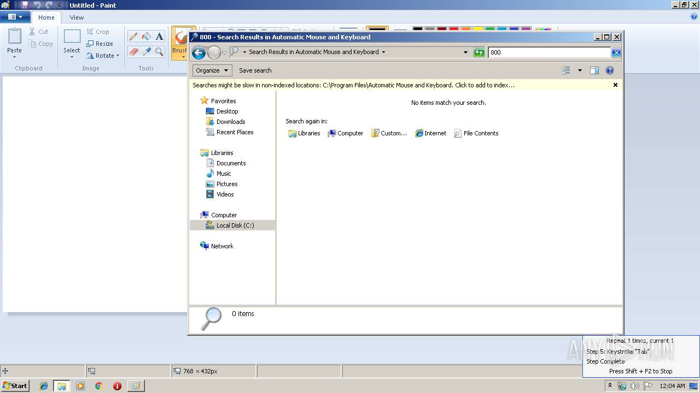Select Local Disk (C:) in navigation pane
The width and height of the screenshot is (700, 393).
[x=232, y=225]
